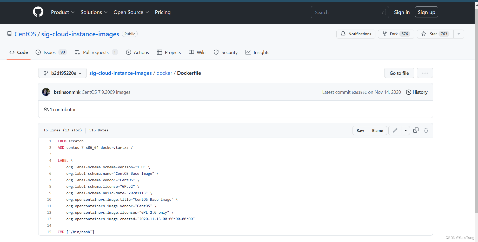The width and height of the screenshot is (478, 242).
Task: Open the Open Source dropdown
Action: (x=131, y=12)
